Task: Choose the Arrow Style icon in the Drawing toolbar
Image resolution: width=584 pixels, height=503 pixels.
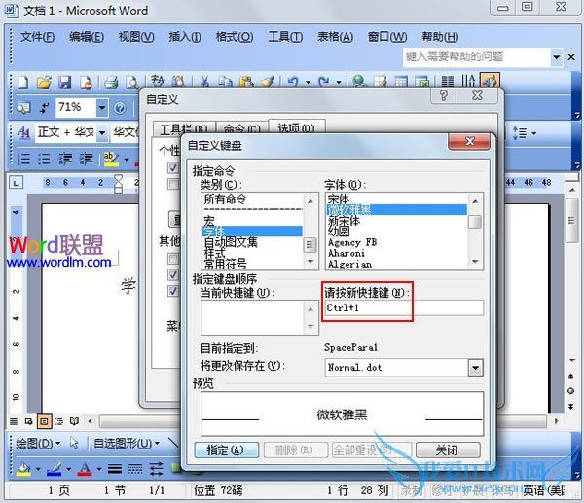Action: [x=156, y=469]
